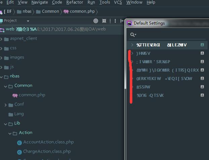Click project-level icon on sixth settings row
The width and height of the screenshot is (209, 160).
202,87
